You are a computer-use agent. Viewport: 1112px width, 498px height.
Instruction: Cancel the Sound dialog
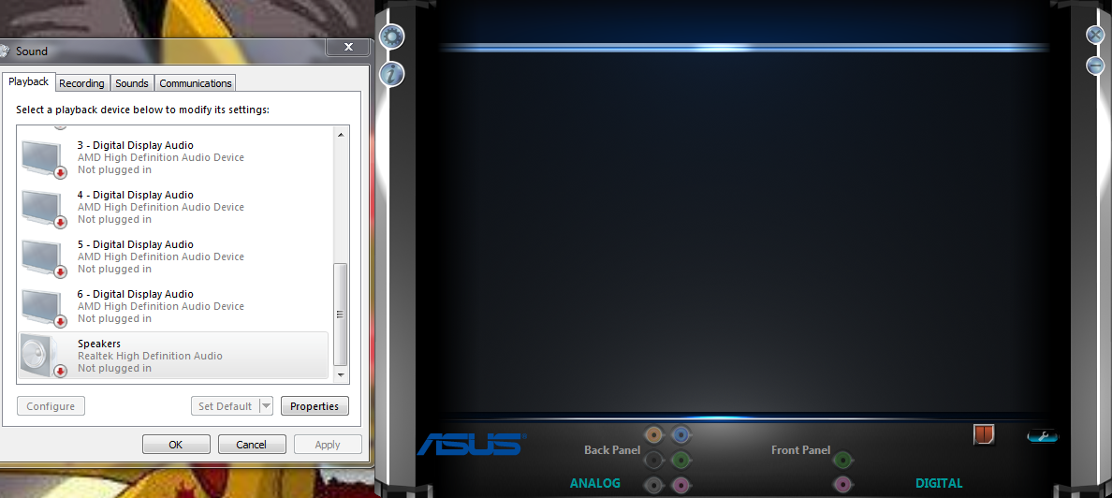[x=252, y=445]
